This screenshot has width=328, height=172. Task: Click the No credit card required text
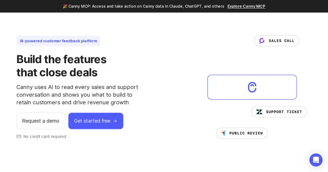tap(45, 136)
